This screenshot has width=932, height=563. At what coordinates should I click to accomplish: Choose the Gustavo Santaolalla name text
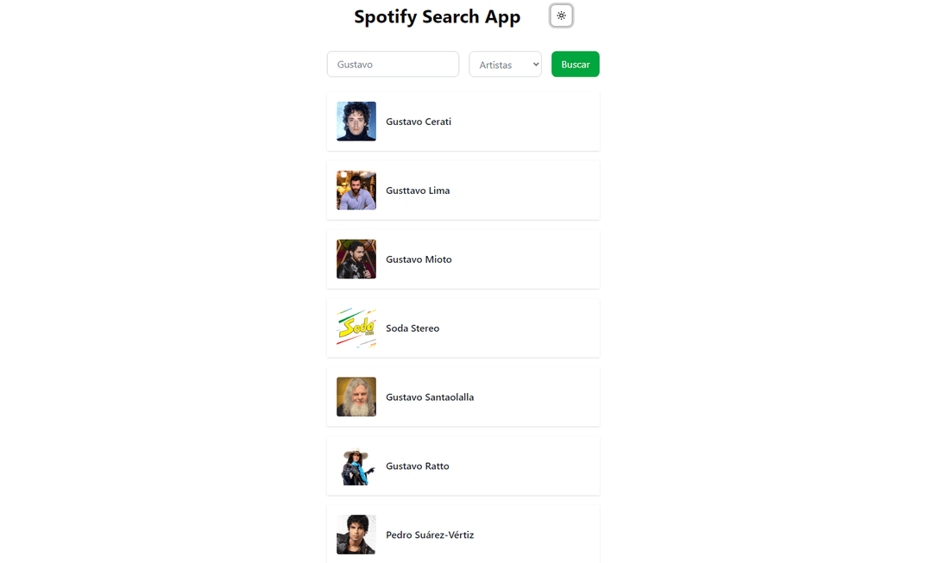point(430,397)
